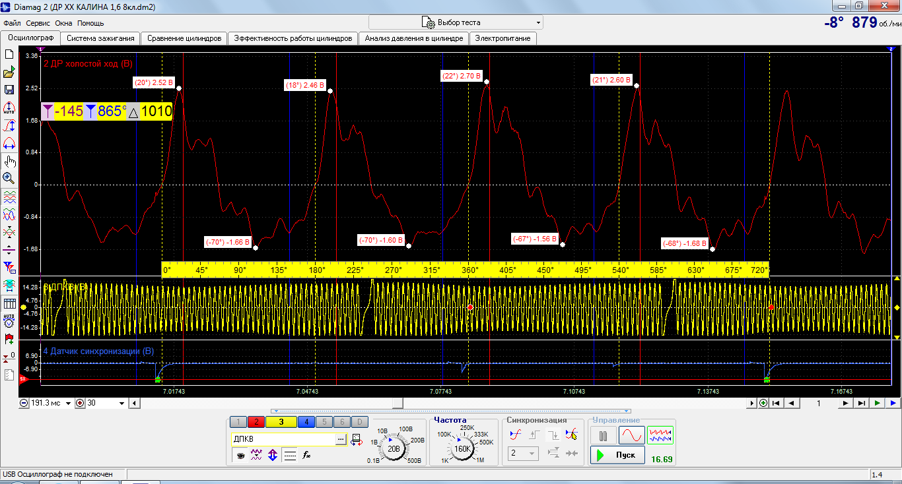
Task: Click the crossed waveforms with arrows icon
Action: [9, 232]
